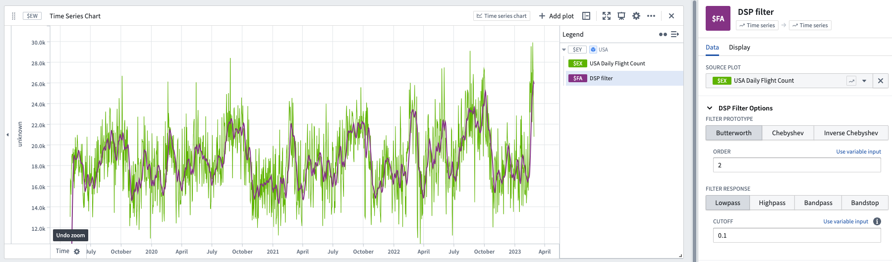Screen dimensions: 892x262
Task: Select Chebyshev filter prototype
Action: pyautogui.click(x=788, y=133)
